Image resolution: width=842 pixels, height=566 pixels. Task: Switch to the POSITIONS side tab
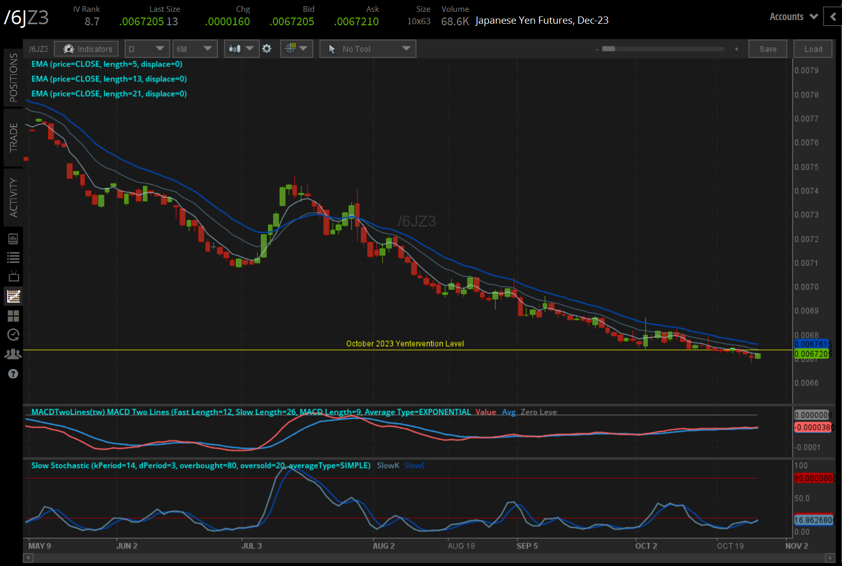(13, 78)
